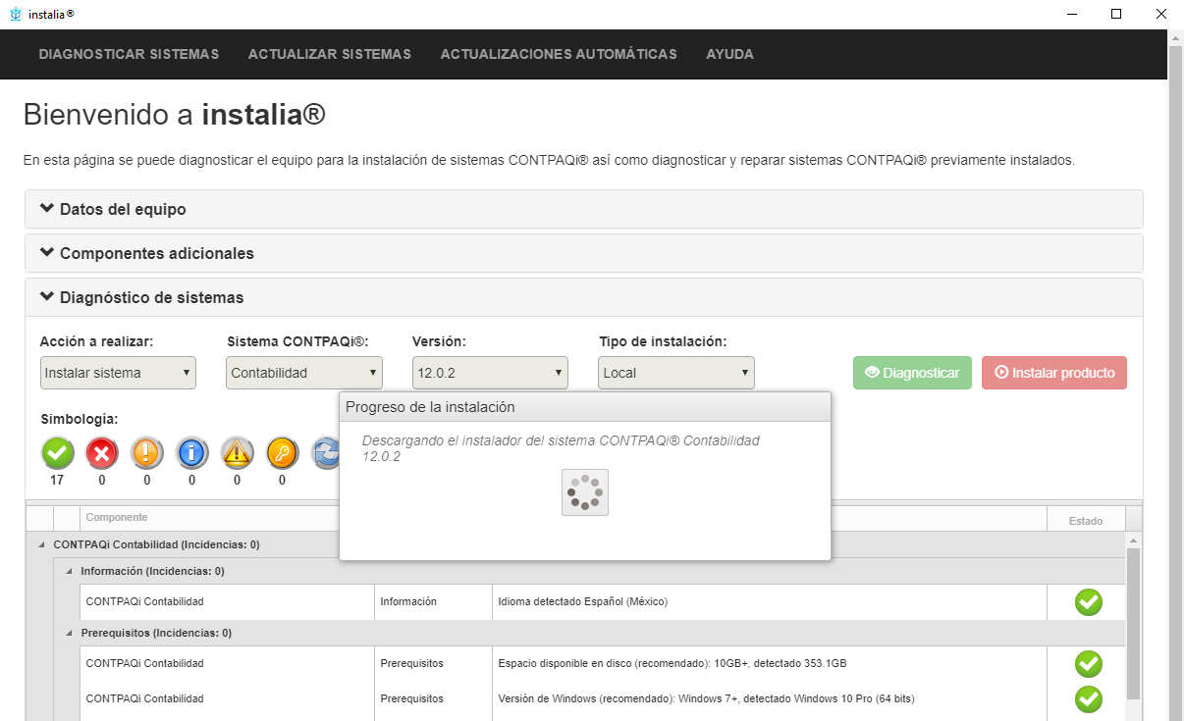Click the Instalar producto button
1184x721 pixels.
(1053, 373)
